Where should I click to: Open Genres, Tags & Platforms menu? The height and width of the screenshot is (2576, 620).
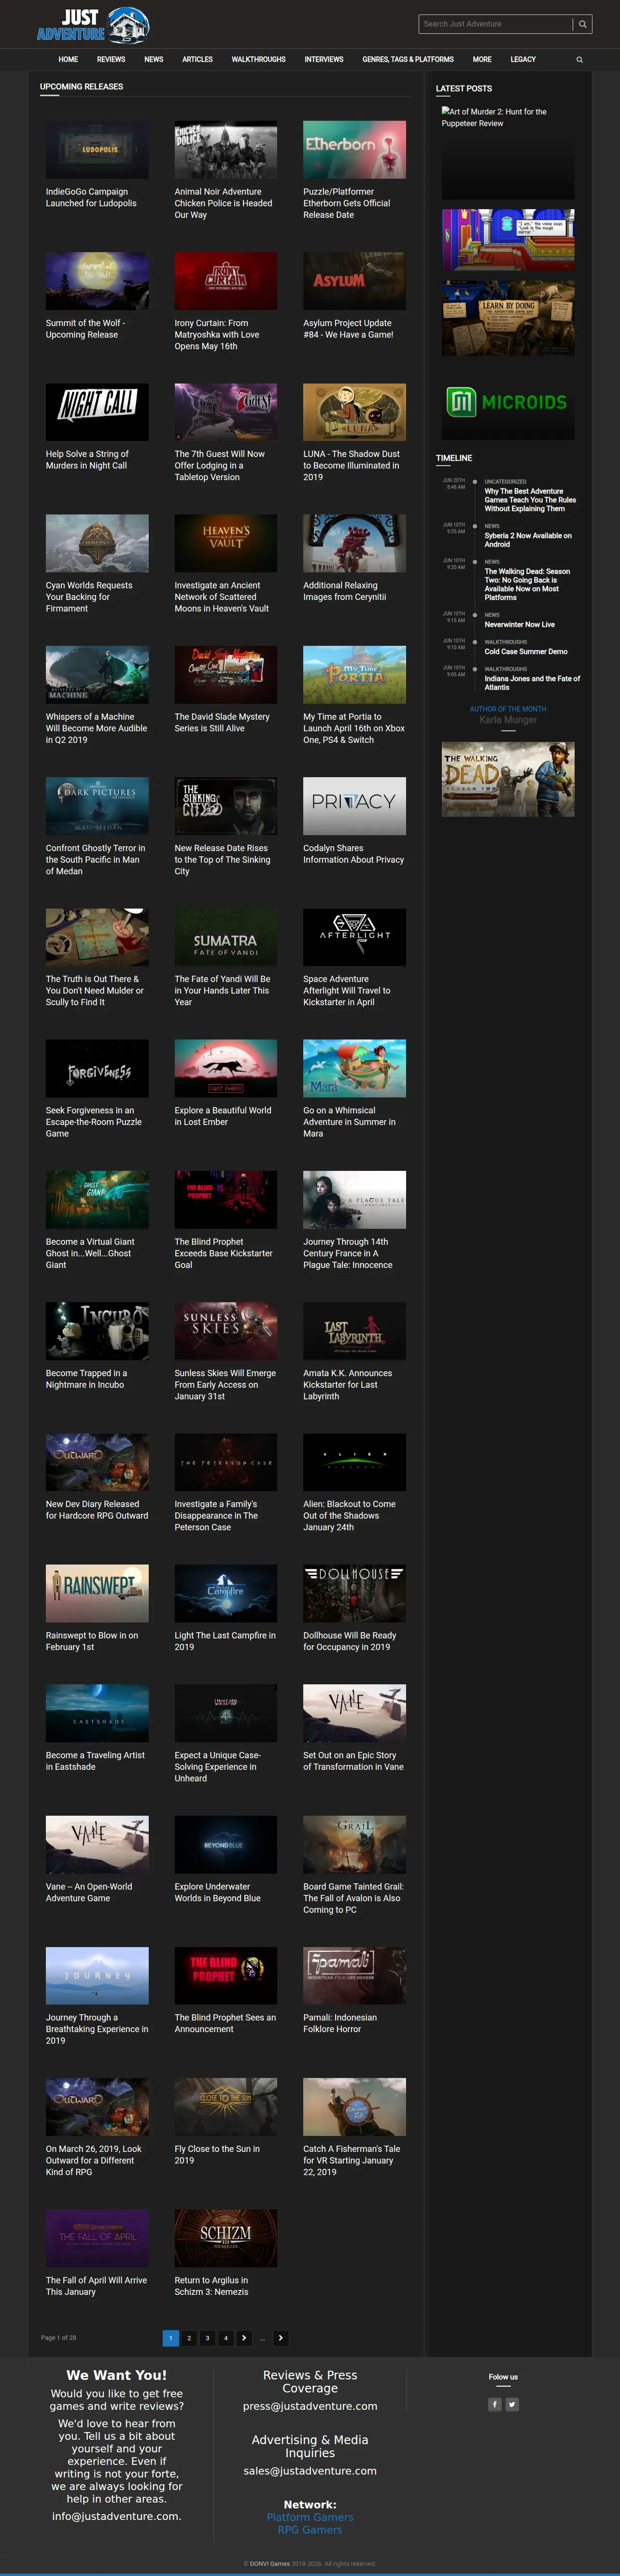click(x=408, y=60)
